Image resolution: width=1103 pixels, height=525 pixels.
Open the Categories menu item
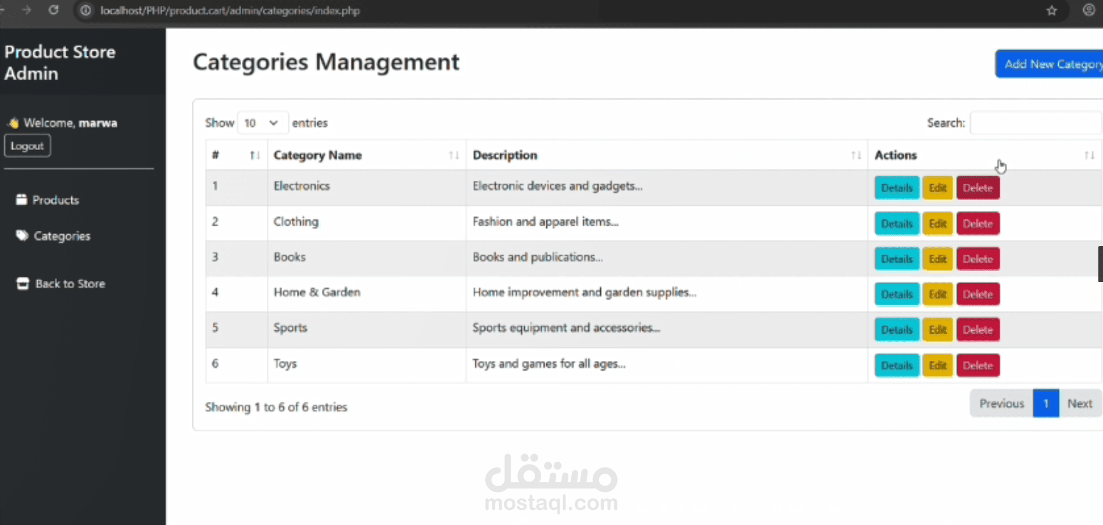62,236
